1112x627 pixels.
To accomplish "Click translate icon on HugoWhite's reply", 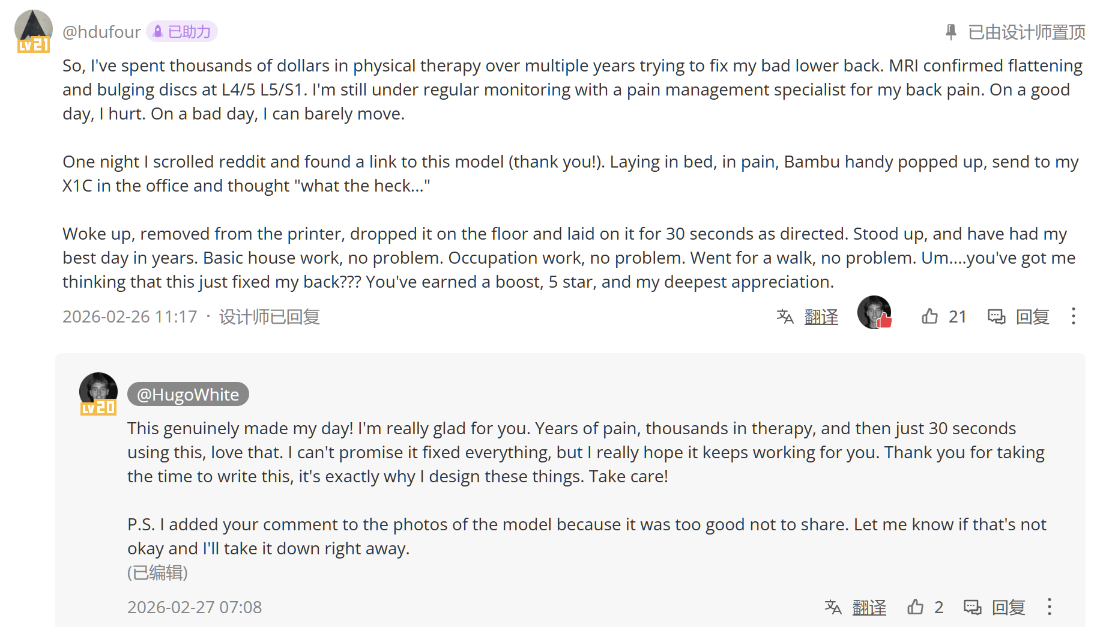I will pos(833,607).
